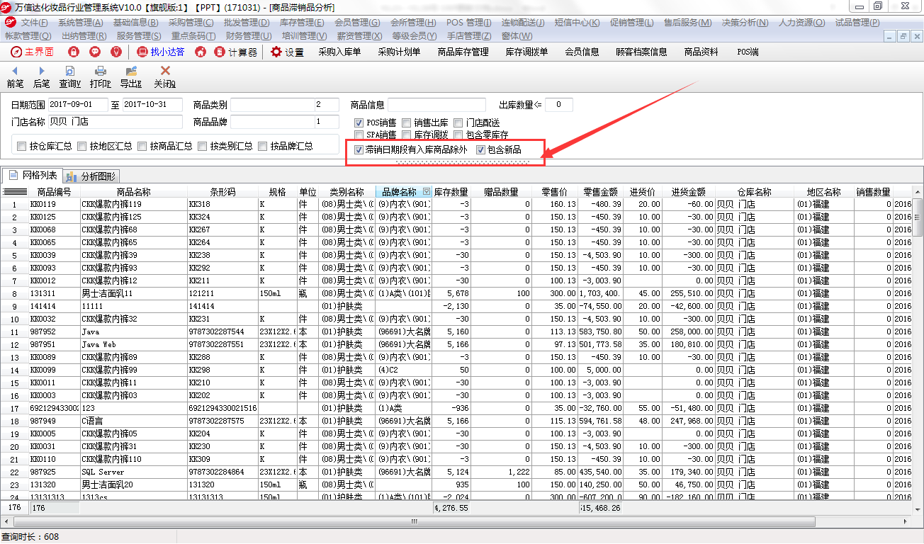Open the 文件(F) menu
Image resolution: width=924 pixels, height=544 pixels.
click(x=34, y=23)
